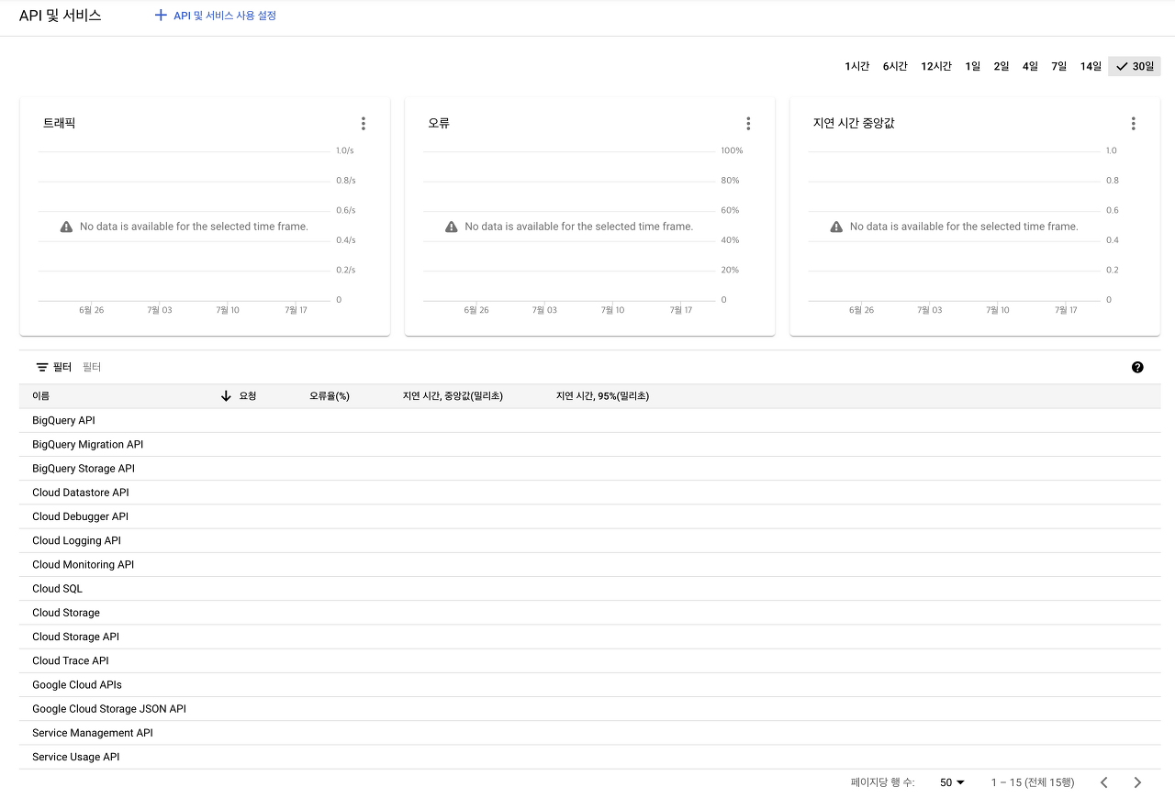Image resolution: width=1175 pixels, height=809 pixels.
Task: Open the Cloud Storage row
Action: click(589, 613)
